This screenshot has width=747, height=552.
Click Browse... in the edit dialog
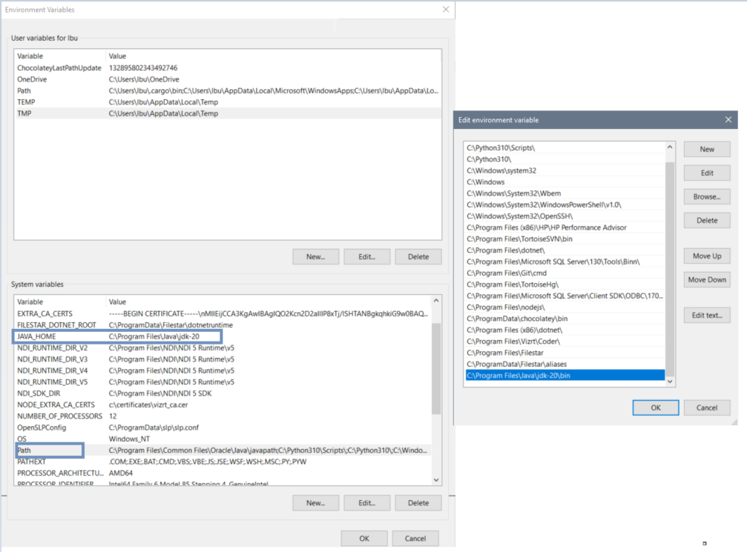coord(707,196)
